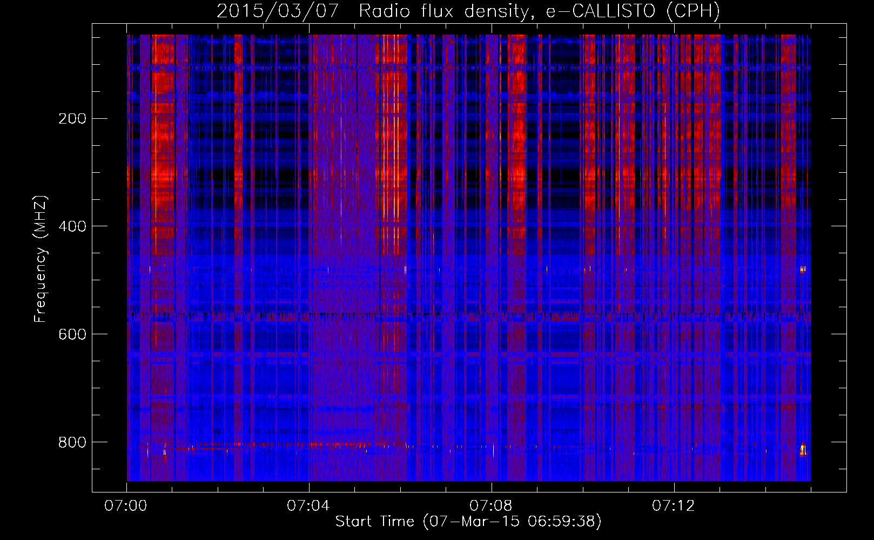This screenshot has width=874, height=540.
Task: Click the plot title "2015/03/07 Radio flux density, e-CALLISTO (CPH)"
Action: (468, 11)
